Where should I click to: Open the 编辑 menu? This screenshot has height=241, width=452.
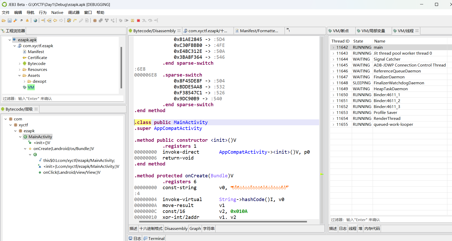point(18,12)
